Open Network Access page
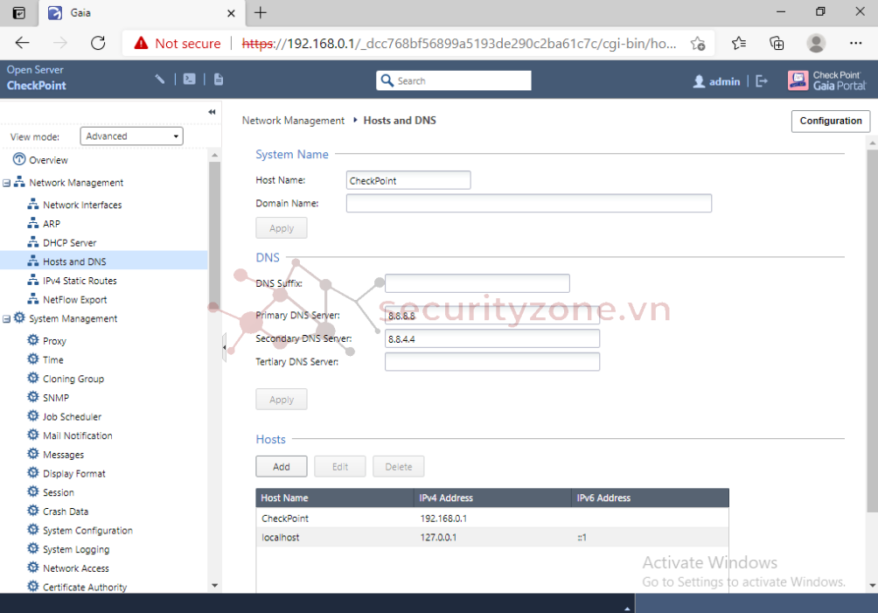Viewport: 878px width, 613px height. 75,568
